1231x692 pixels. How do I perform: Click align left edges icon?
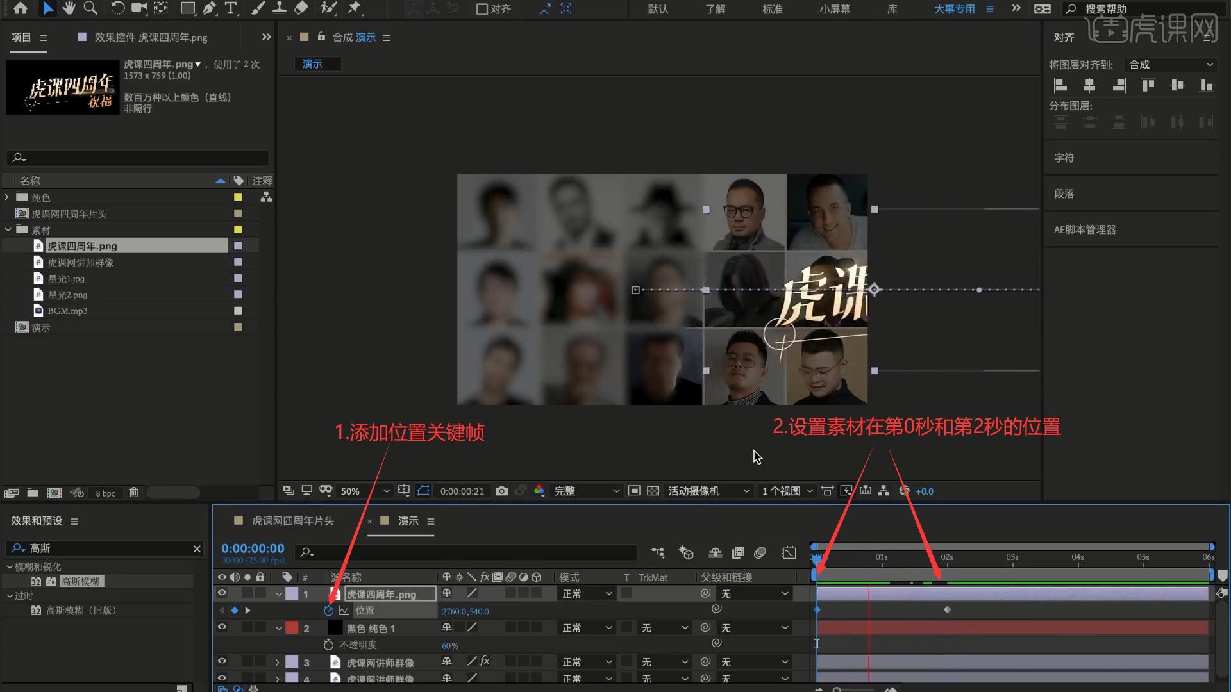(x=1060, y=85)
